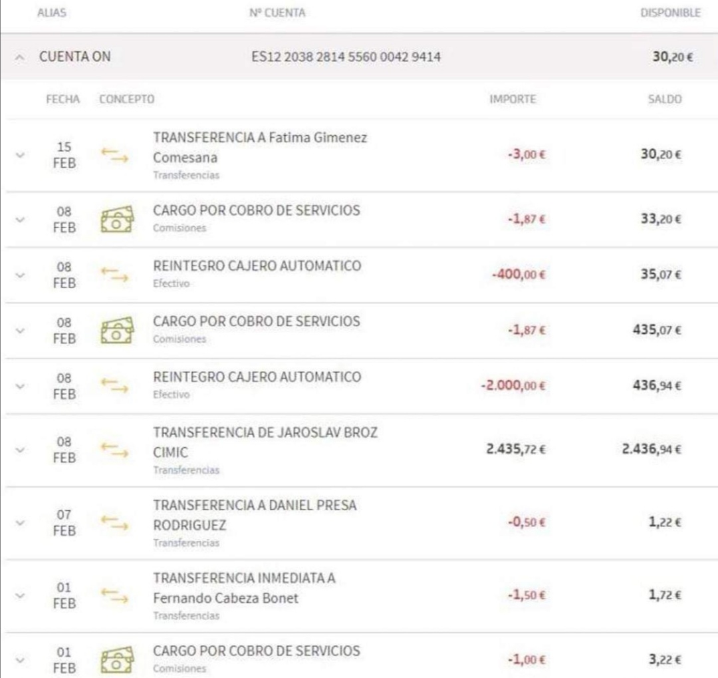Click banknote icon on 01 FEB service charge
The width and height of the screenshot is (718, 678).
pyautogui.click(x=116, y=660)
